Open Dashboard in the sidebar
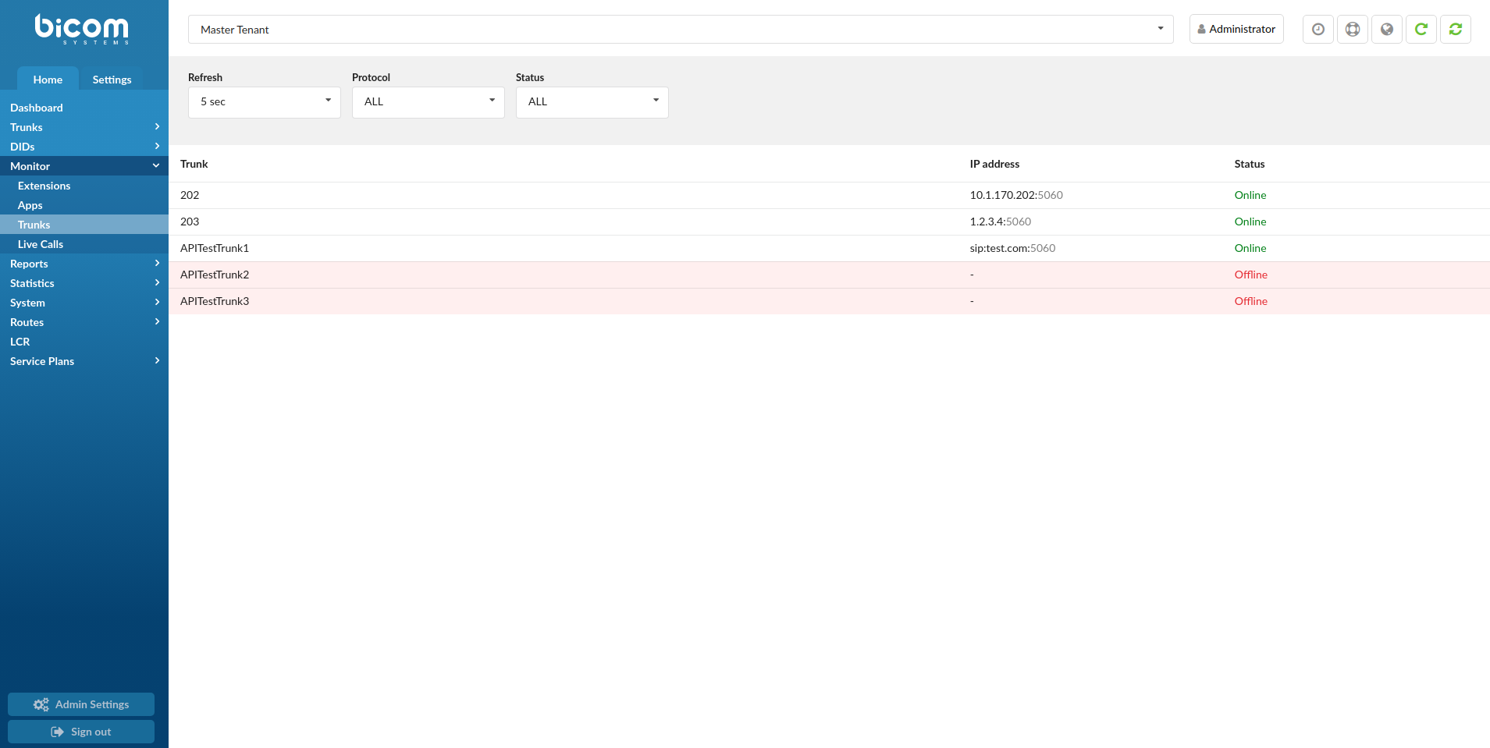The image size is (1490, 748). tap(84, 108)
